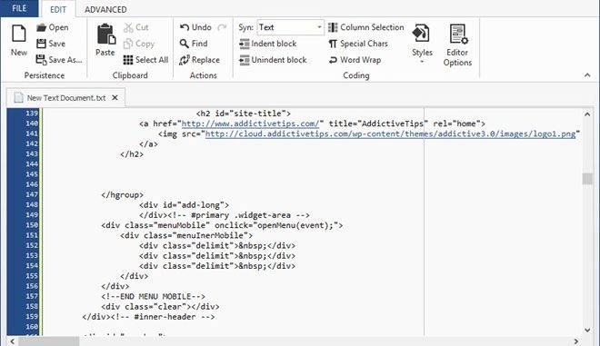The width and height of the screenshot is (600, 346).
Task: Click the '</h2>' closing tag
Action: tap(132, 154)
